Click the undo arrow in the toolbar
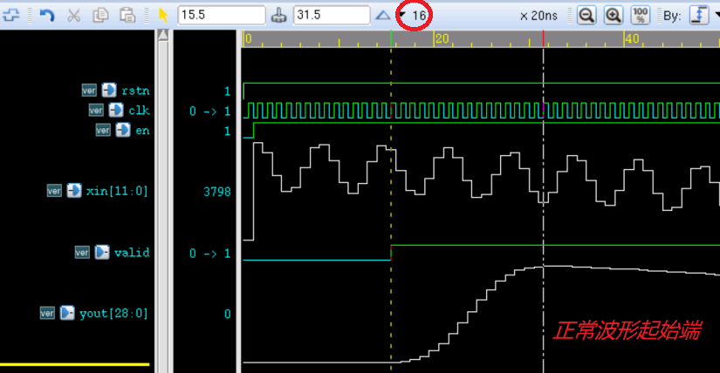This screenshot has height=373, width=720. [x=47, y=15]
